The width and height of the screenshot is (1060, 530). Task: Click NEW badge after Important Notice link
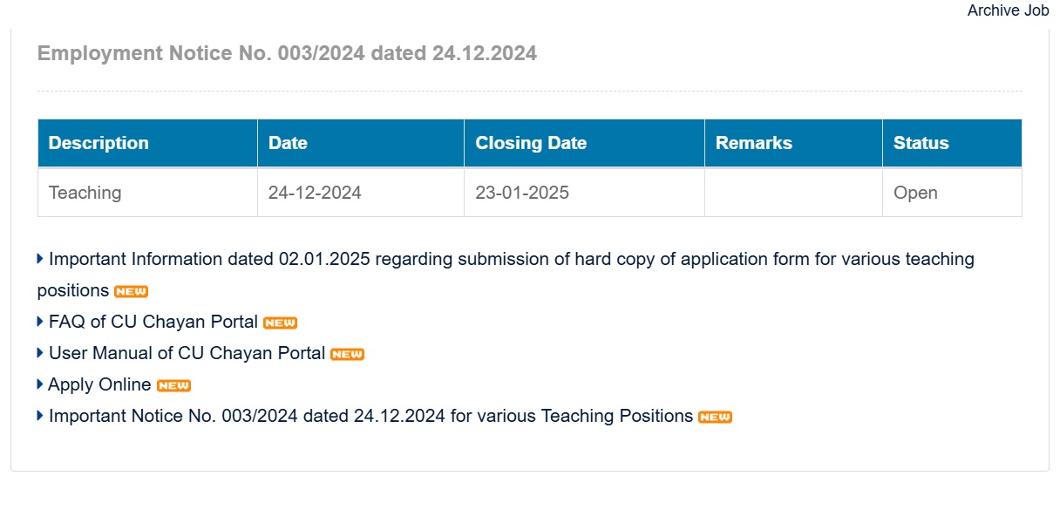[x=715, y=417]
